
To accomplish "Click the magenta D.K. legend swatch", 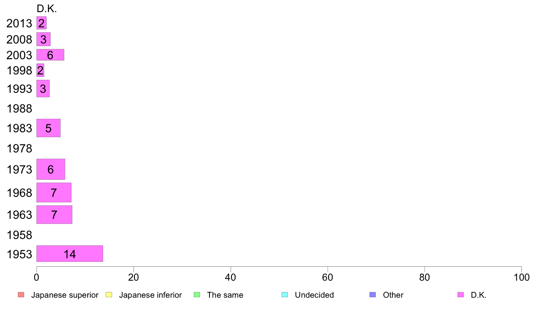I will tap(461, 295).
